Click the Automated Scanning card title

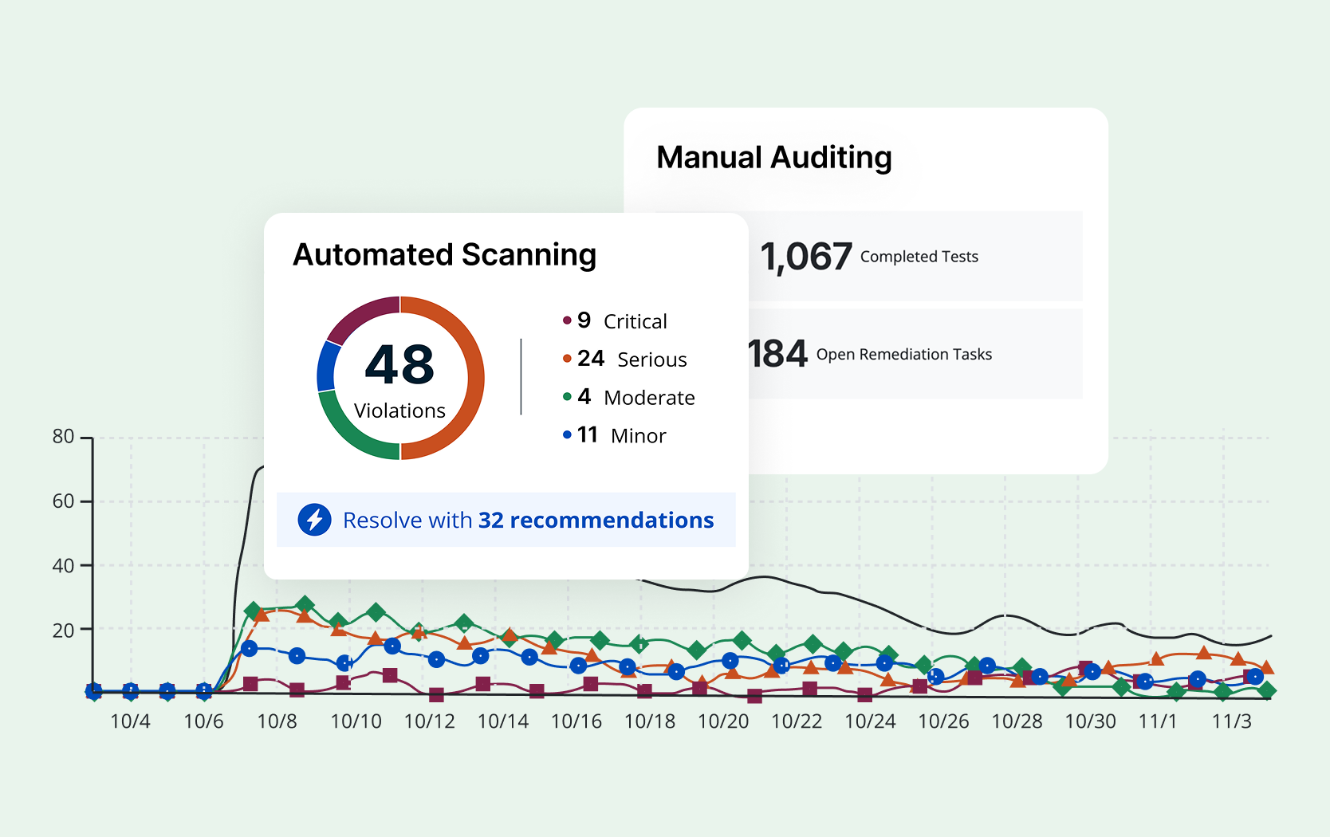pyautogui.click(x=444, y=255)
